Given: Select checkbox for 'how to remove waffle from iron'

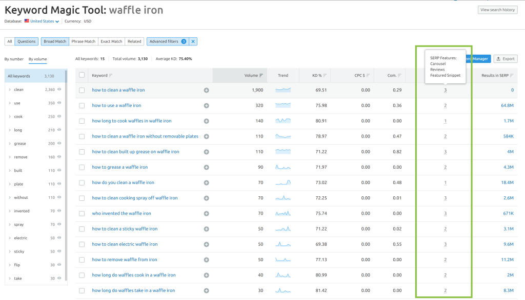Looking at the screenshot, I should pyautogui.click(x=82, y=260).
